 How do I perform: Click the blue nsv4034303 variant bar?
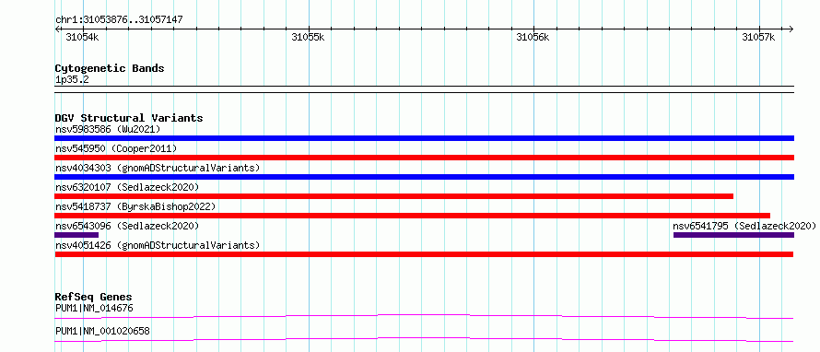[424, 177]
